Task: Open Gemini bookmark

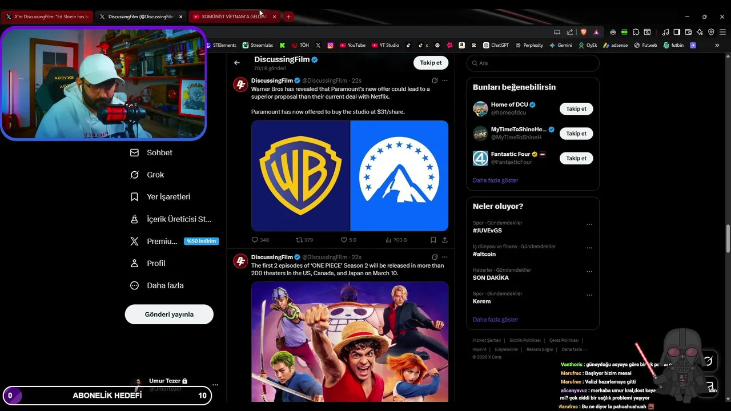Action: click(561, 45)
